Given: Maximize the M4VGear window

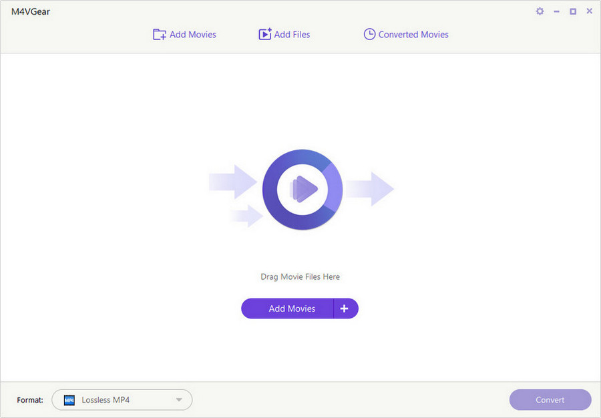Looking at the screenshot, I should [x=573, y=11].
